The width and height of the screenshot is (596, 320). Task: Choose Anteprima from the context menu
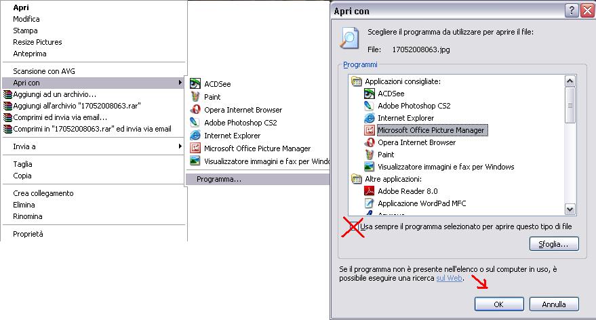(x=30, y=54)
